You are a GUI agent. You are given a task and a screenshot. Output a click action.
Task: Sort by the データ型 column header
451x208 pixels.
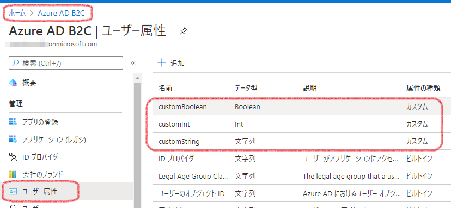coord(246,88)
